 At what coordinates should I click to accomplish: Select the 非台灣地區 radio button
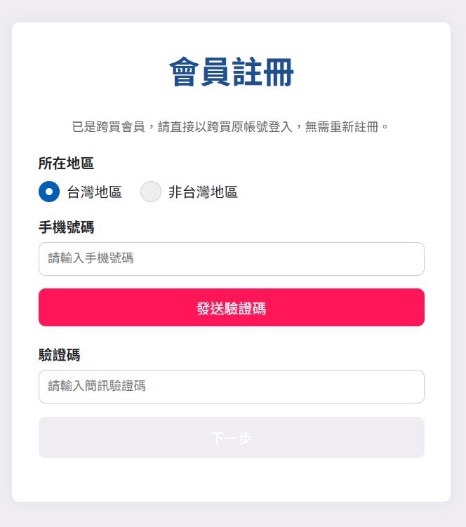pyautogui.click(x=151, y=192)
